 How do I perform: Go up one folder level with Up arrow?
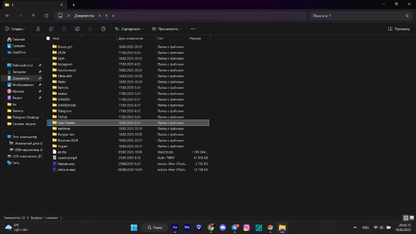coord(33,16)
